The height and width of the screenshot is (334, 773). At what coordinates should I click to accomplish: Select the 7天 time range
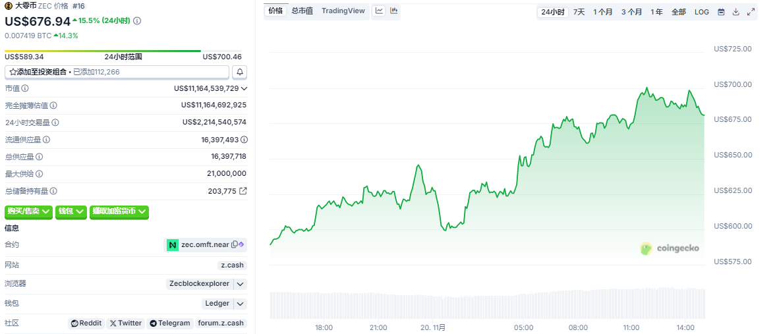(x=579, y=12)
